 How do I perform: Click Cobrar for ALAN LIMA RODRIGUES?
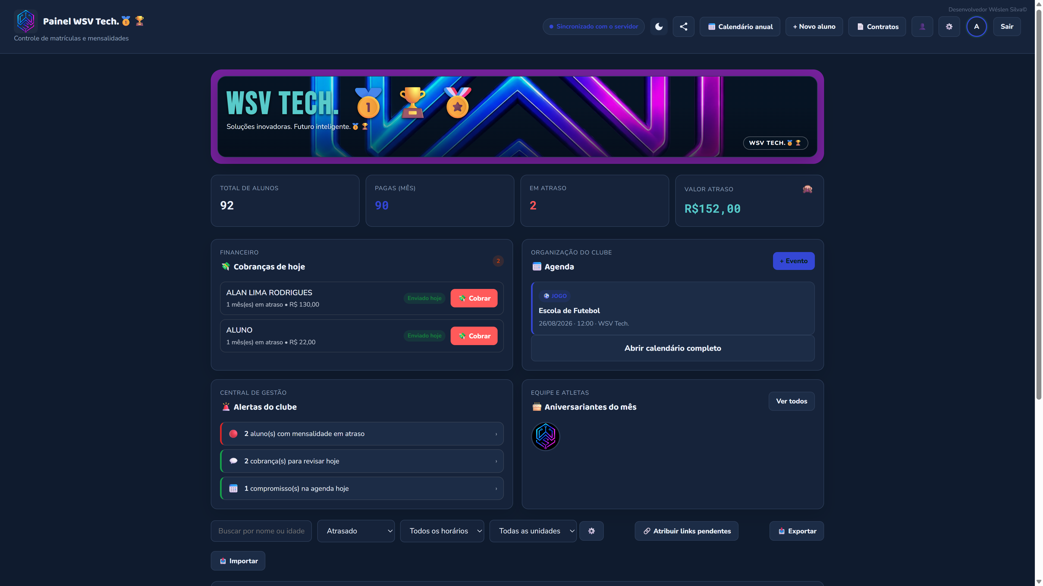(x=474, y=298)
